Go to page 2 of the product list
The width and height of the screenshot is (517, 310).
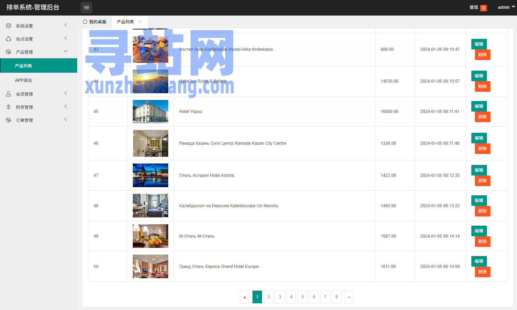click(x=268, y=297)
